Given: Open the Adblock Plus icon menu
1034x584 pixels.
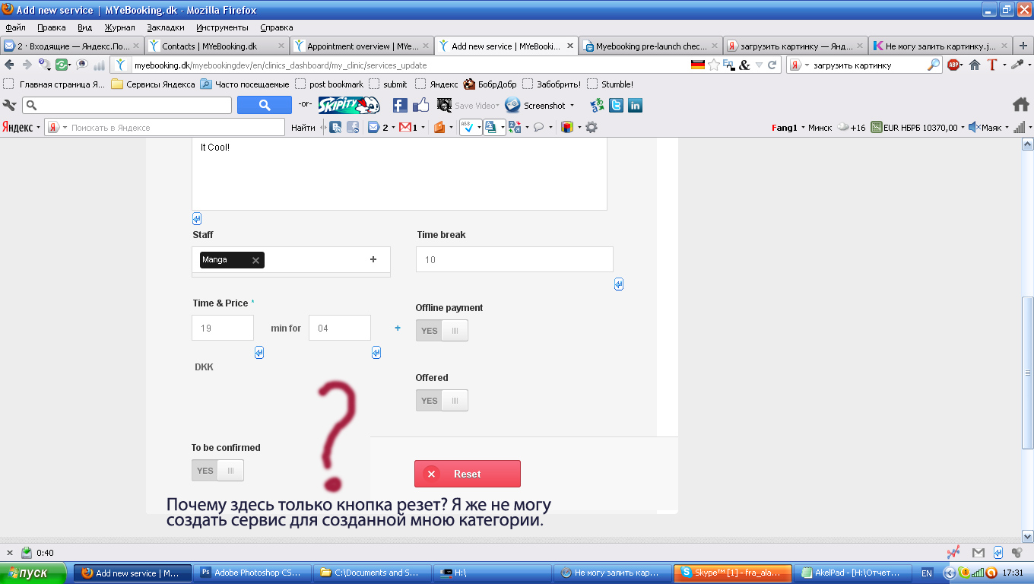Looking at the screenshot, I should (953, 65).
